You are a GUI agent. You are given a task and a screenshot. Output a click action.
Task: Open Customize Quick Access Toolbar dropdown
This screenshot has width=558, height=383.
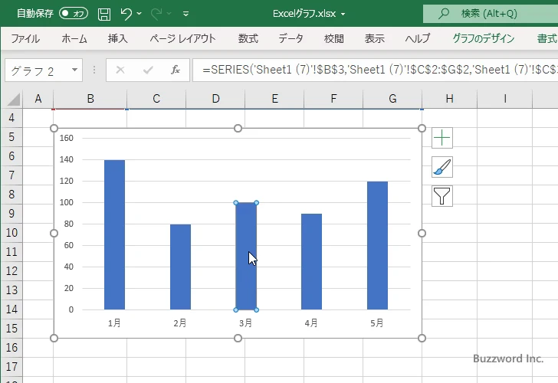pos(185,14)
